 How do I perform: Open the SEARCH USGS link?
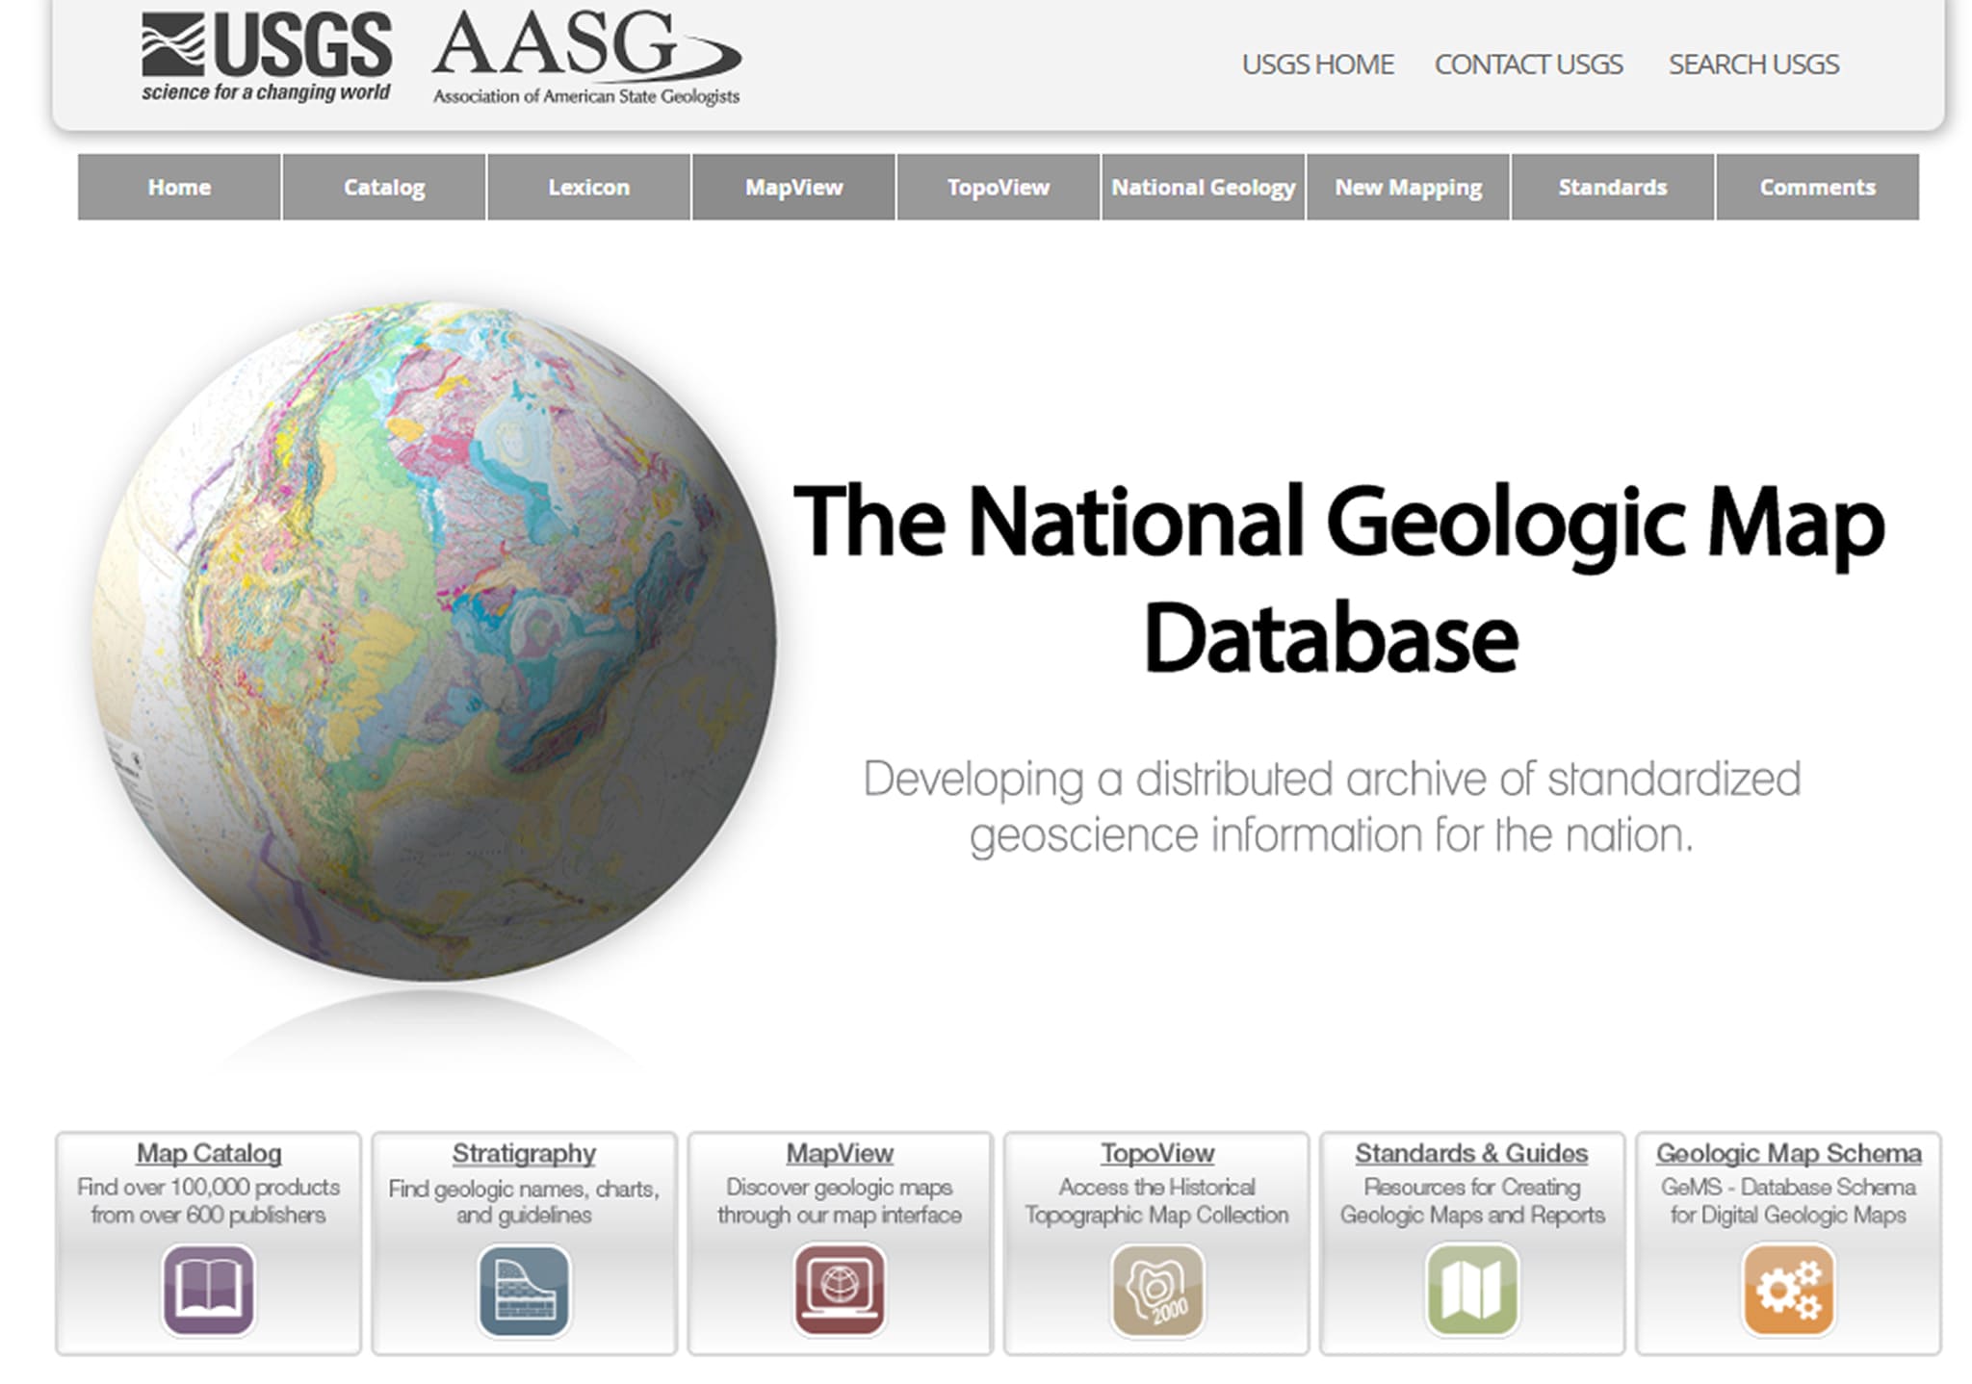pyautogui.click(x=1753, y=64)
